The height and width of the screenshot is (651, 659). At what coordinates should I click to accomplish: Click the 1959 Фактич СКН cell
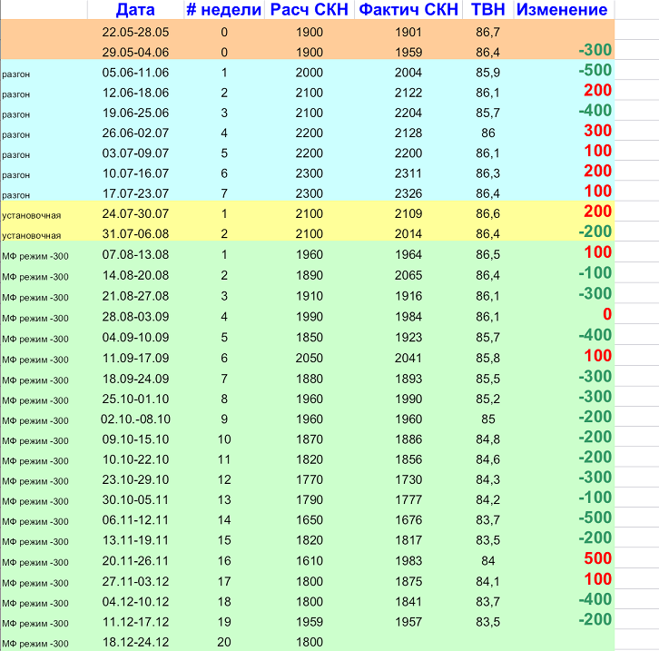(x=408, y=53)
